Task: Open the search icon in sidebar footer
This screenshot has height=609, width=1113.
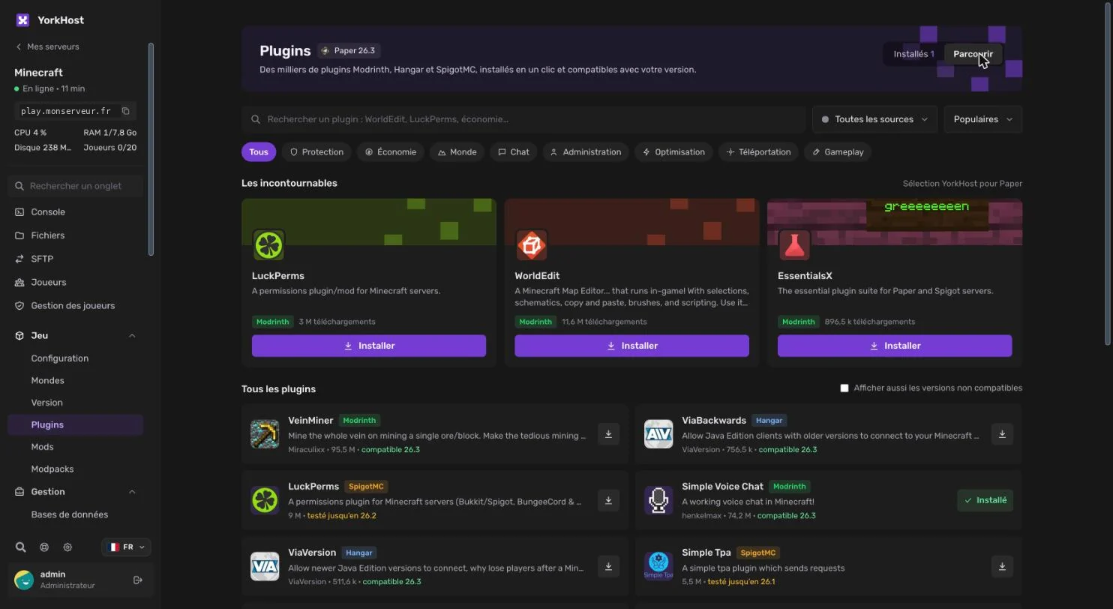Action: pos(21,547)
